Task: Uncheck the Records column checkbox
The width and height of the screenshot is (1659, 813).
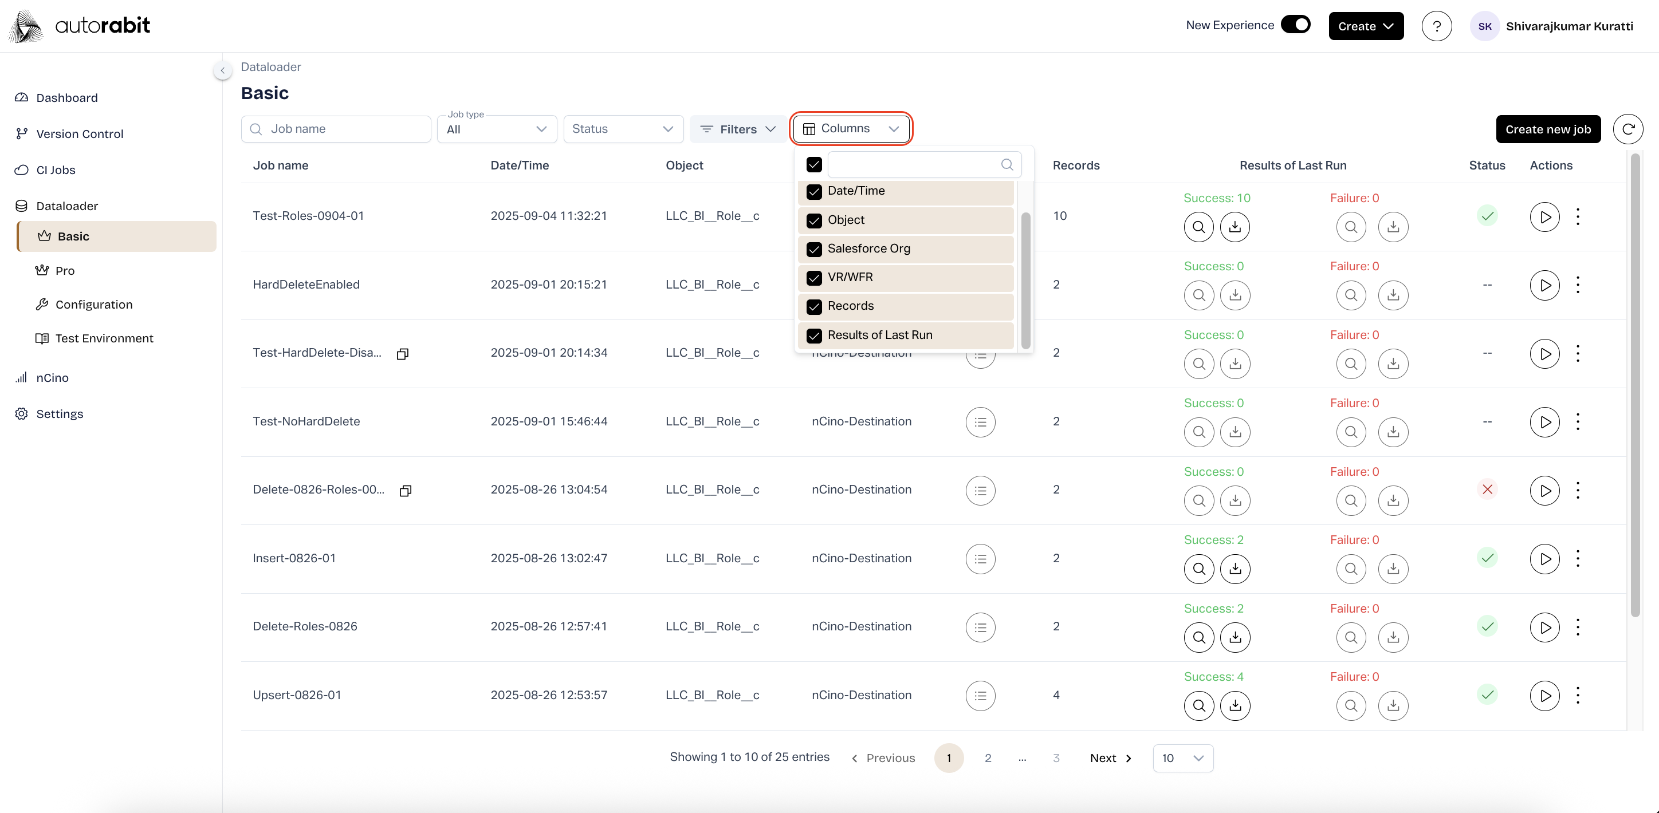Action: [x=814, y=306]
